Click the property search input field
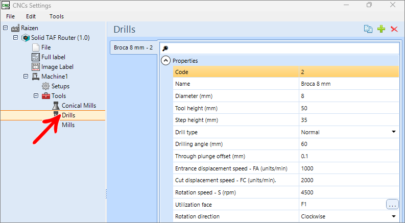This screenshot has height=223, width=405. (279, 48)
